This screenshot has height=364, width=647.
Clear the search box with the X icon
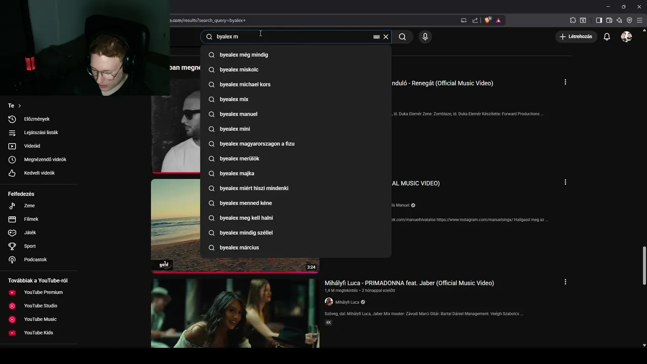pos(386,36)
